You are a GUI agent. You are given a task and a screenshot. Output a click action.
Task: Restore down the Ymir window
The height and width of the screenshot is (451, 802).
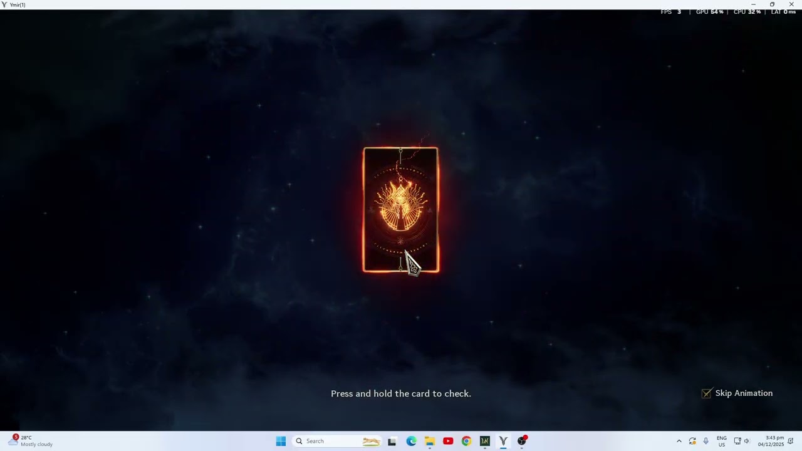point(772,4)
